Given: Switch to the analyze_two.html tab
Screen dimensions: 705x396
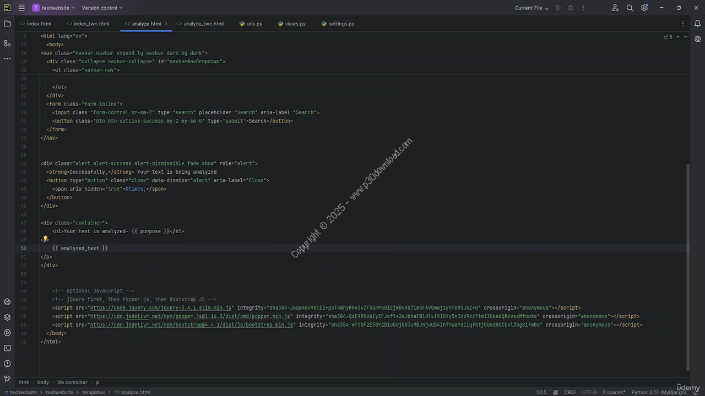Looking at the screenshot, I should pos(199,24).
